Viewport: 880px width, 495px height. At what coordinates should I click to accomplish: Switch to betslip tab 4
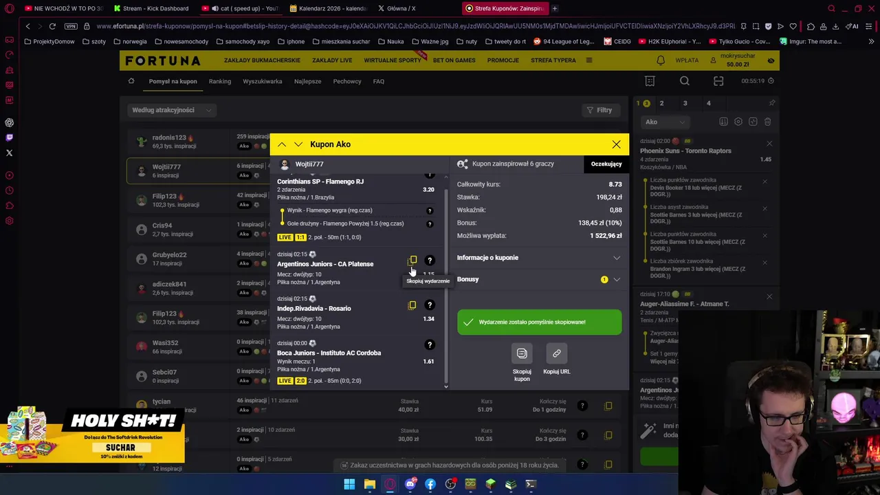(x=708, y=103)
